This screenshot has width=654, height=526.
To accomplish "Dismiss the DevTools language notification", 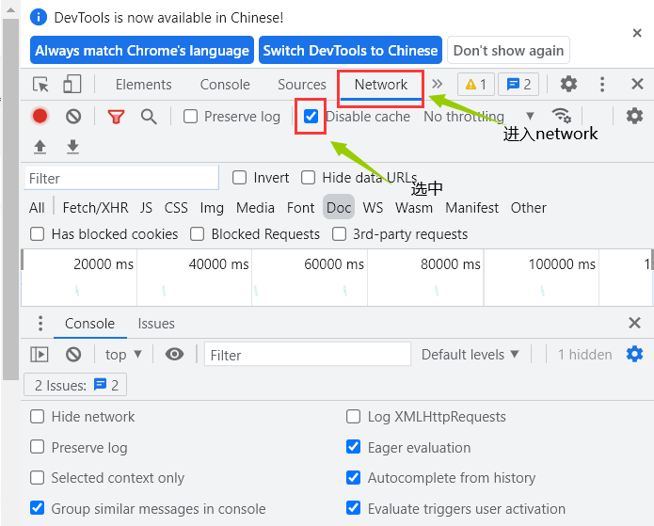I will point(637,33).
